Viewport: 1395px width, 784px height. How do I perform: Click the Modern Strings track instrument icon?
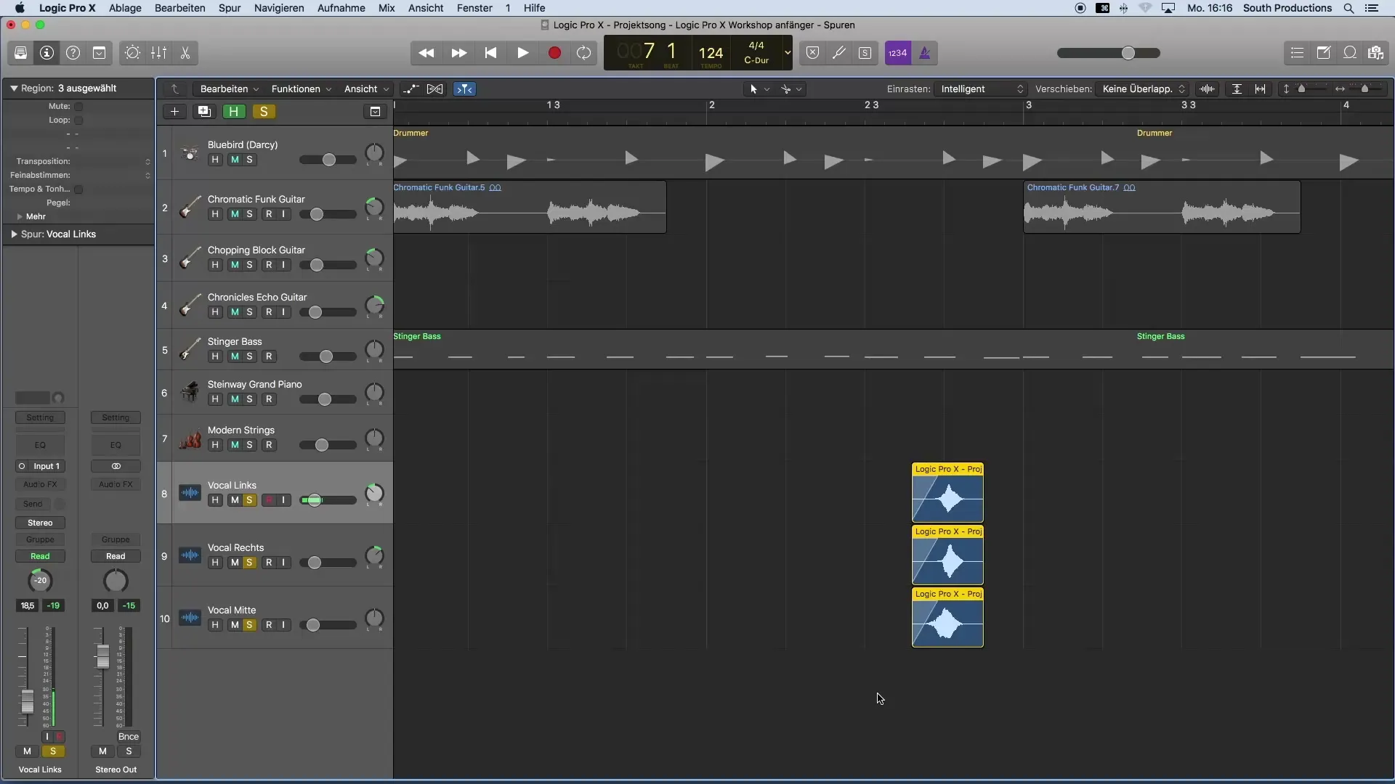point(190,438)
